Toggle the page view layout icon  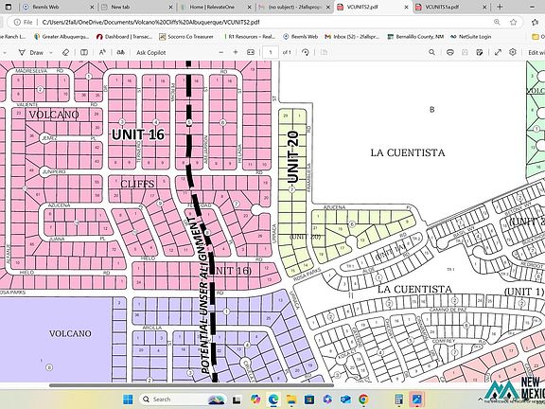point(84,52)
